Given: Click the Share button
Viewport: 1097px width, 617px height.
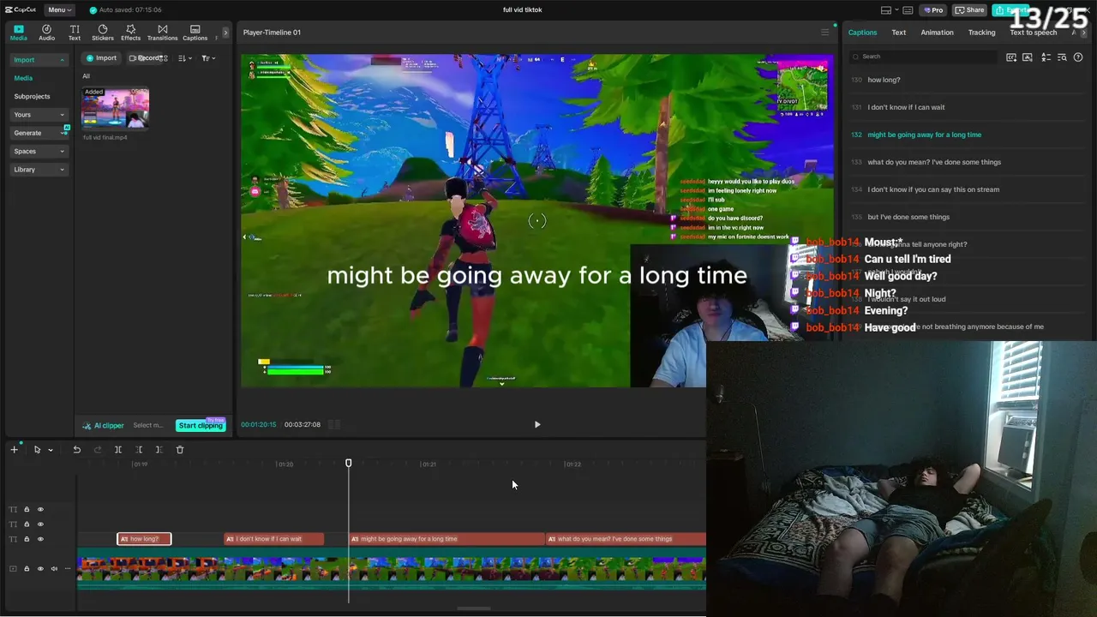Looking at the screenshot, I should pos(970,10).
